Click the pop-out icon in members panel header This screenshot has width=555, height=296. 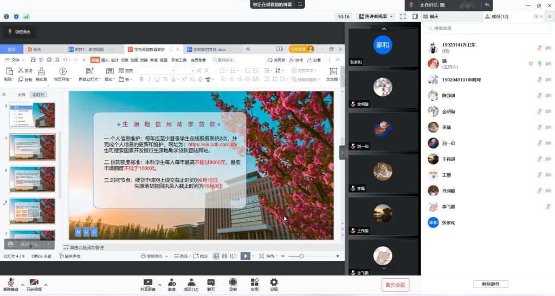click(x=535, y=17)
